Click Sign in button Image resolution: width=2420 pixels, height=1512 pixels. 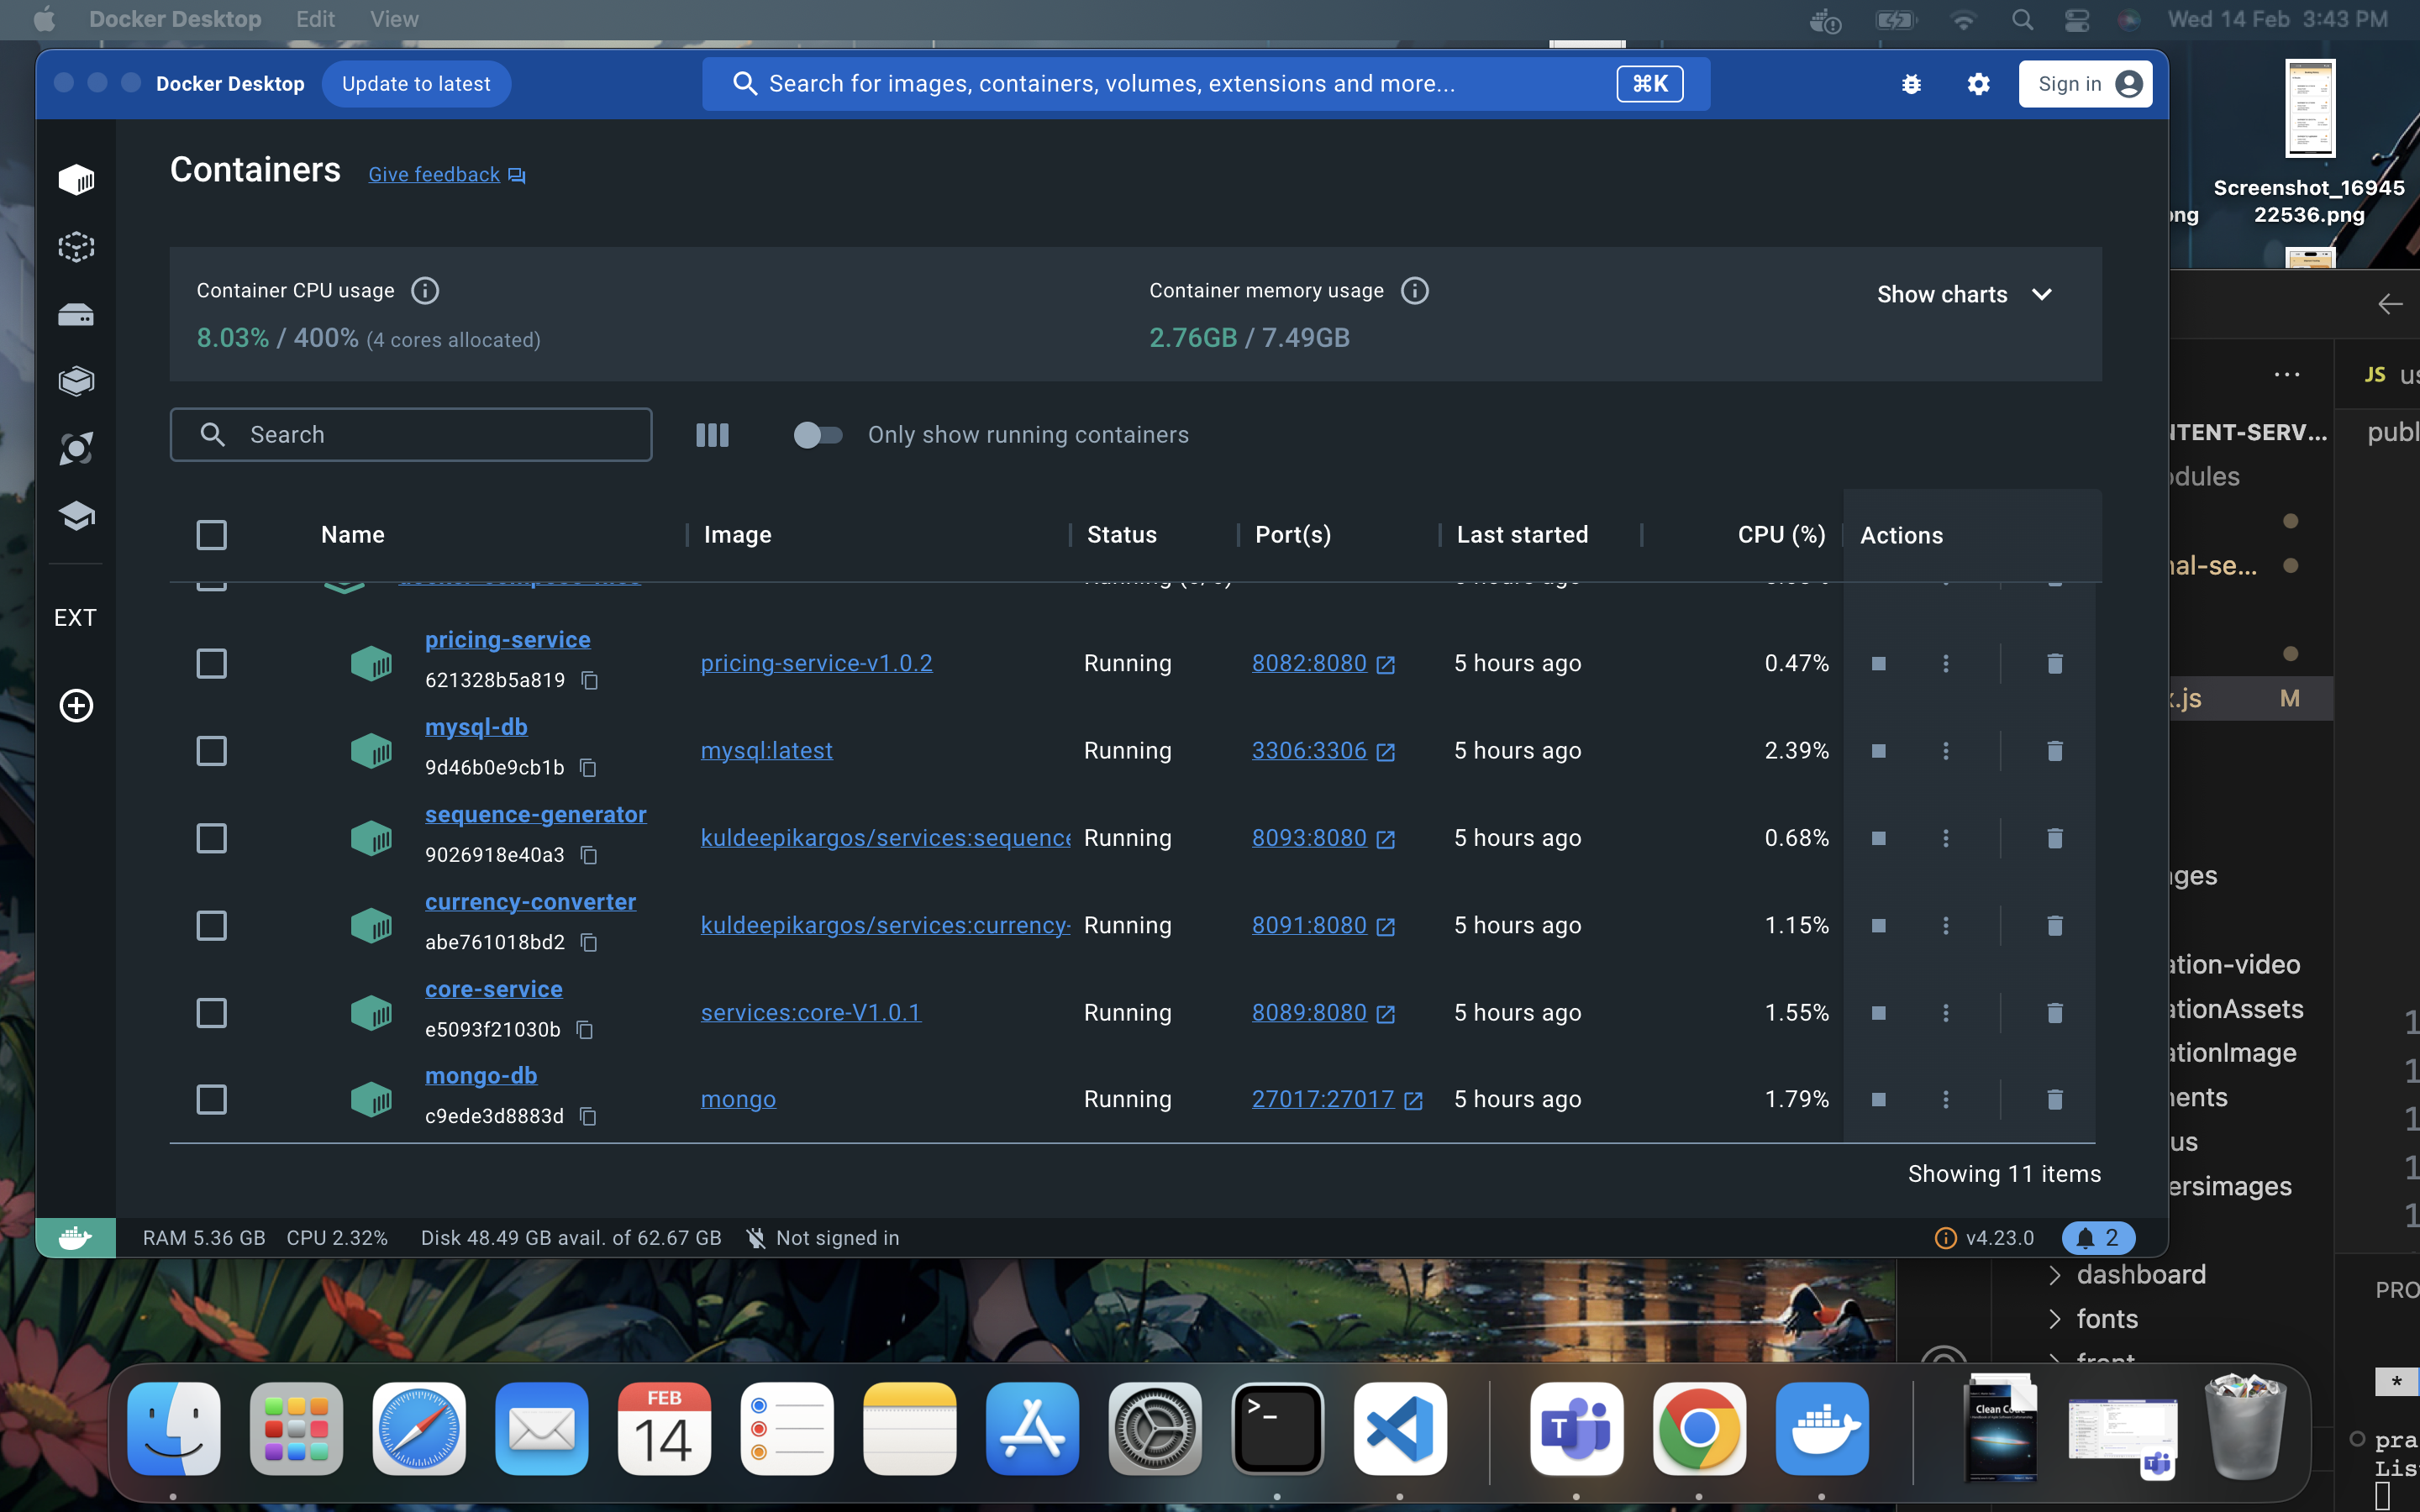2085,84
